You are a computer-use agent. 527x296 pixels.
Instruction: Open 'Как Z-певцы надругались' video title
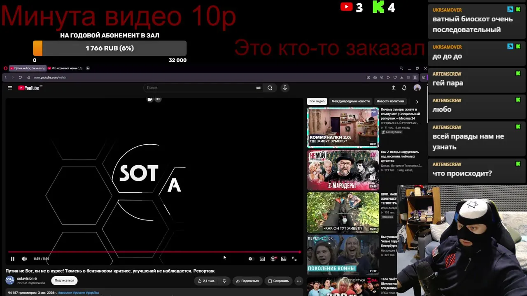(x=400, y=156)
